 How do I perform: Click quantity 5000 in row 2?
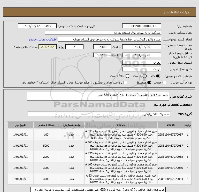[x=46, y=146]
